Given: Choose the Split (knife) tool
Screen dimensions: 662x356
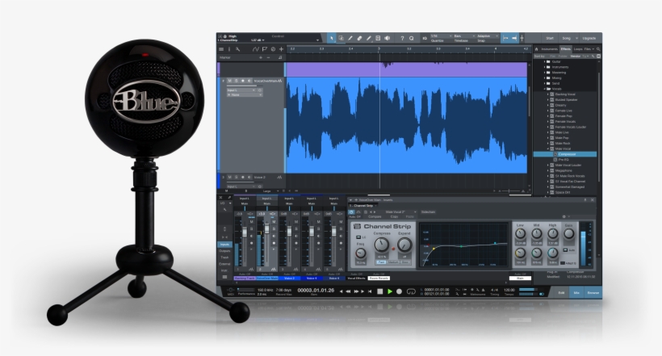Looking at the screenshot, I should tap(350, 38).
